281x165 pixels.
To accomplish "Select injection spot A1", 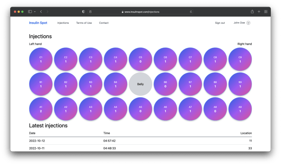I will (41, 109).
